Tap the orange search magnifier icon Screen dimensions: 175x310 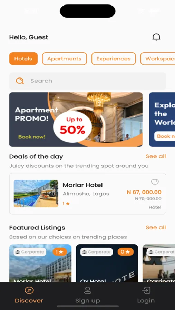click(20, 81)
